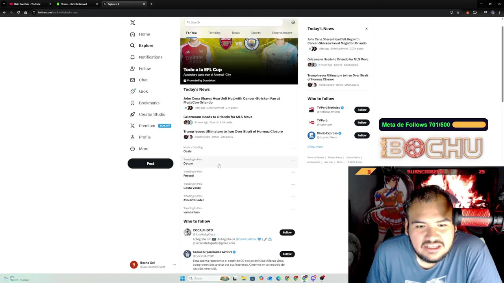This screenshot has height=283, width=504.
Task: Open Creator Studio in sidebar
Action: point(148,114)
